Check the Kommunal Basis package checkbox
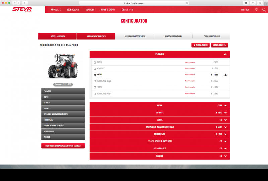This screenshot has width=268, height=181. click(x=95, y=81)
